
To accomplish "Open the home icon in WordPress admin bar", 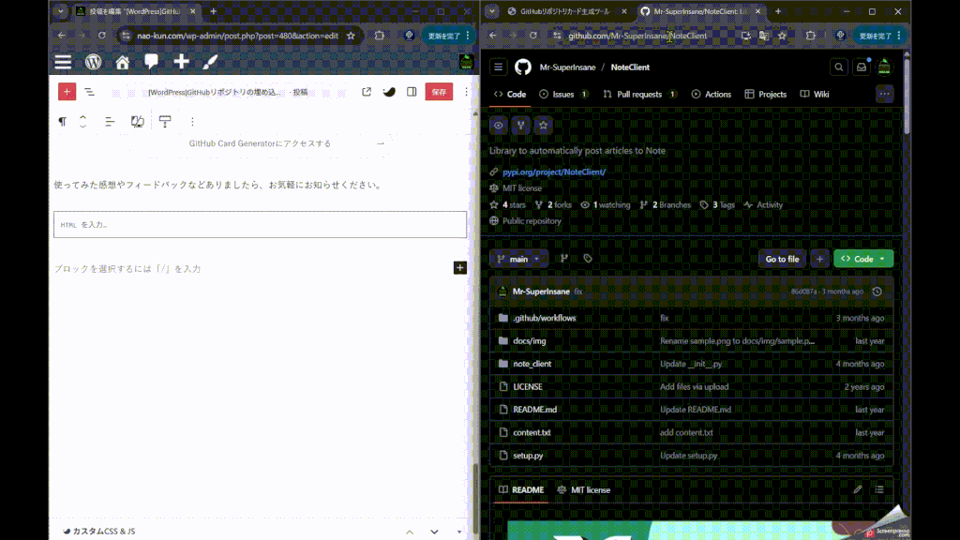I will [x=123, y=62].
